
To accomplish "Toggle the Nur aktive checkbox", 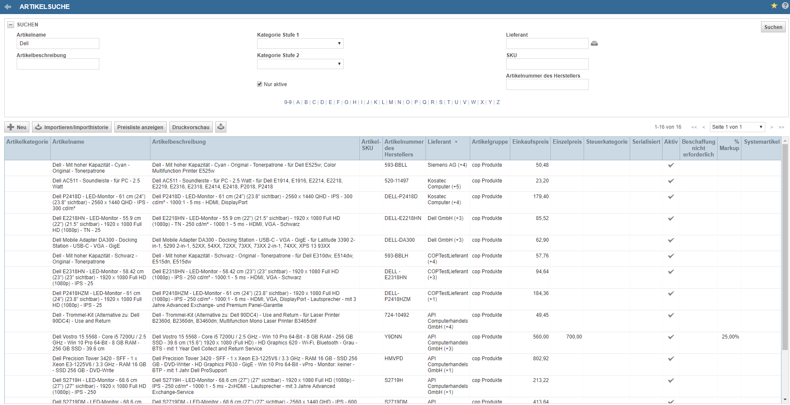I will [x=260, y=84].
